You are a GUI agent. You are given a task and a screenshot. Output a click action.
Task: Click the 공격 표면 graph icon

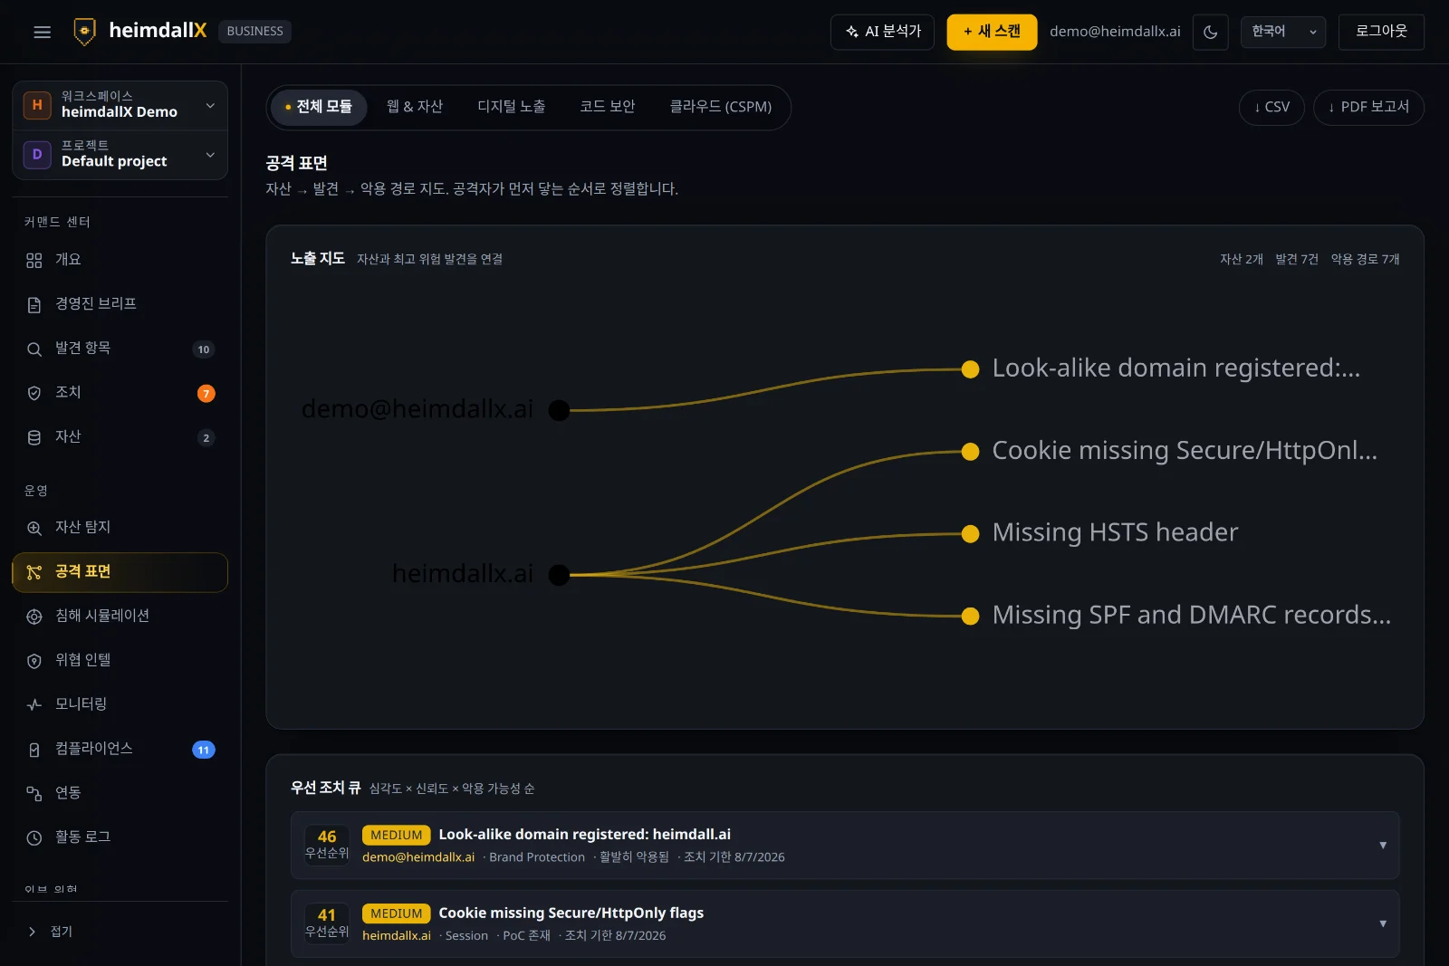tap(34, 572)
